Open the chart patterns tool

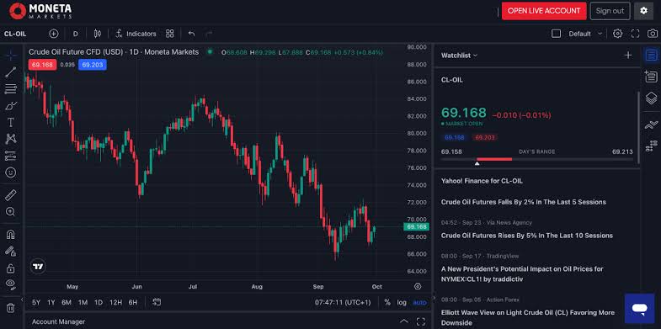pyautogui.click(x=11, y=139)
